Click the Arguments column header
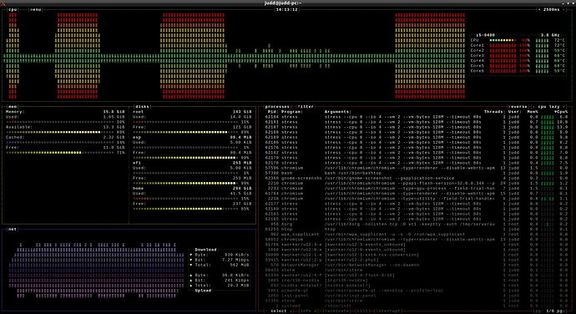This screenshot has height=314, width=576. (337, 112)
